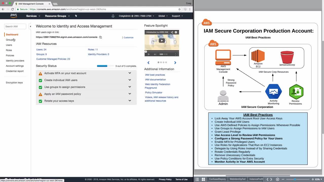Open the Global region dropdown
Viewport: 324px width, 182px height.
[163, 16]
